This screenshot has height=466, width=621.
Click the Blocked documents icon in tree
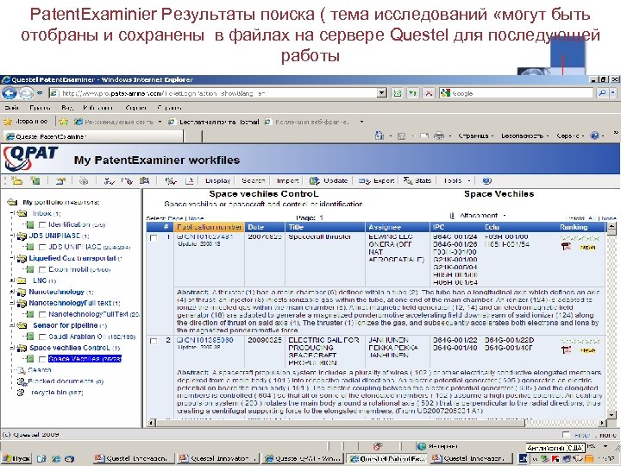coord(22,381)
